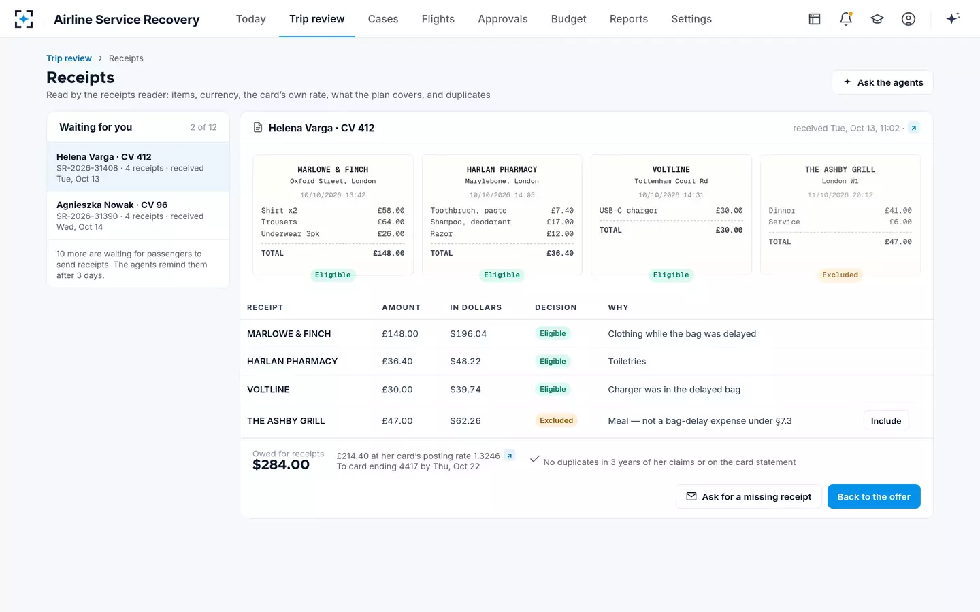Click the Trip review breadcrumb link
The height and width of the screenshot is (612, 980).
click(69, 58)
